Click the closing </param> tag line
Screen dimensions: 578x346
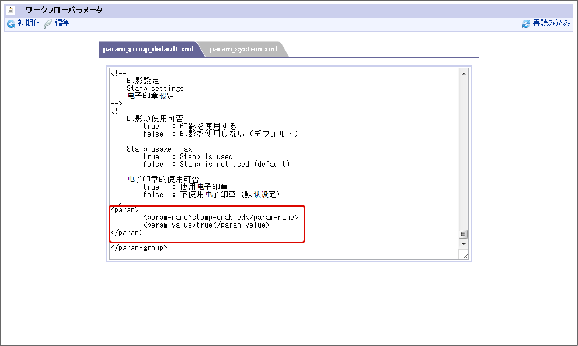coord(127,233)
